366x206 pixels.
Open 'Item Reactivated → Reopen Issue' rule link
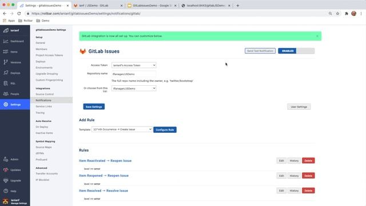105,161
